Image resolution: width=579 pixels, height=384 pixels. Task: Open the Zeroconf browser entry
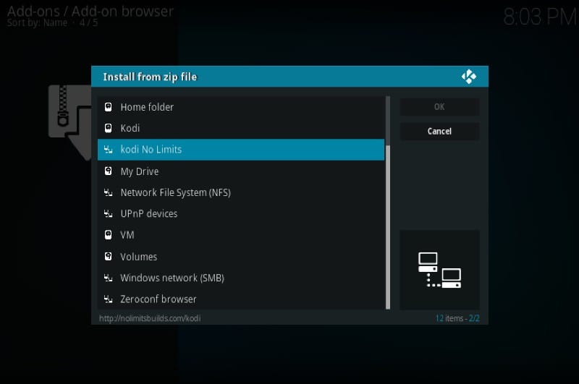click(241, 299)
